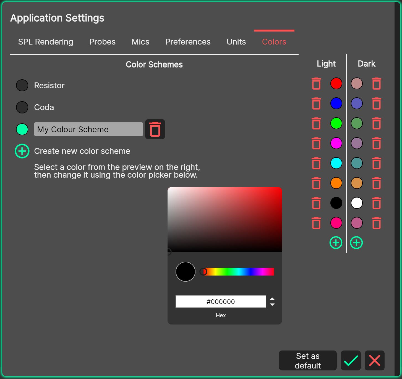Cancel settings with the red X icon
Screen dimensions: 402x379
click(375, 360)
